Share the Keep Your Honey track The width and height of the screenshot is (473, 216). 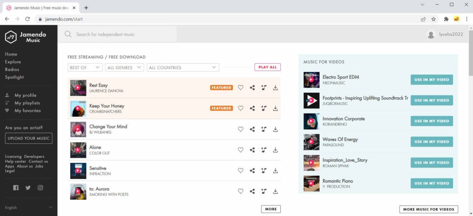[252, 108]
